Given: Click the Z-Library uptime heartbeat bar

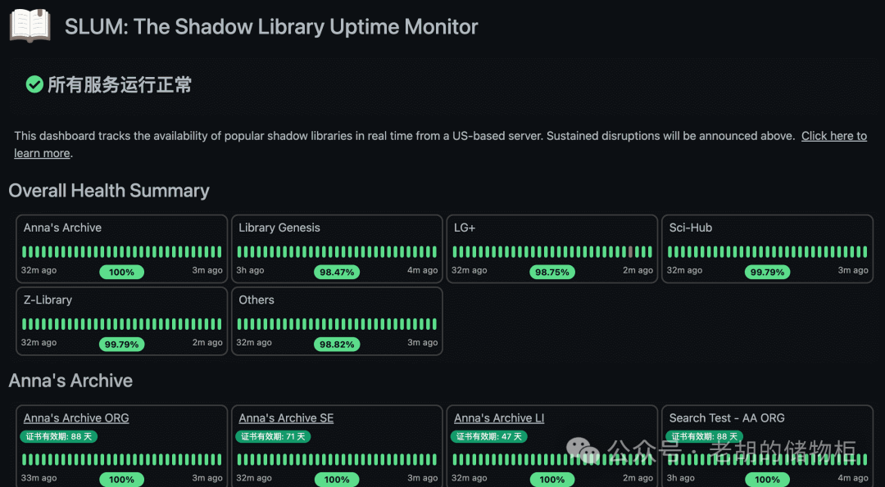Looking at the screenshot, I should tap(122, 324).
